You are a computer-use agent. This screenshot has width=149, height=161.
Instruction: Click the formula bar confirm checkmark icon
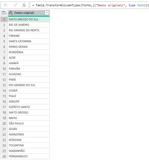click(15, 5)
